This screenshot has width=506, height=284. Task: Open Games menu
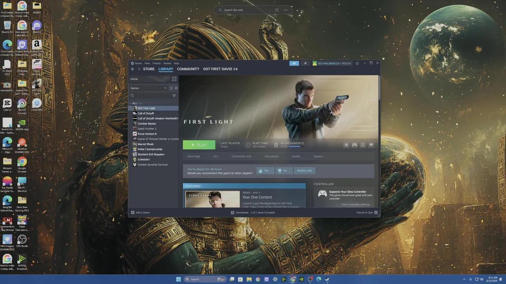pyautogui.click(x=167, y=63)
